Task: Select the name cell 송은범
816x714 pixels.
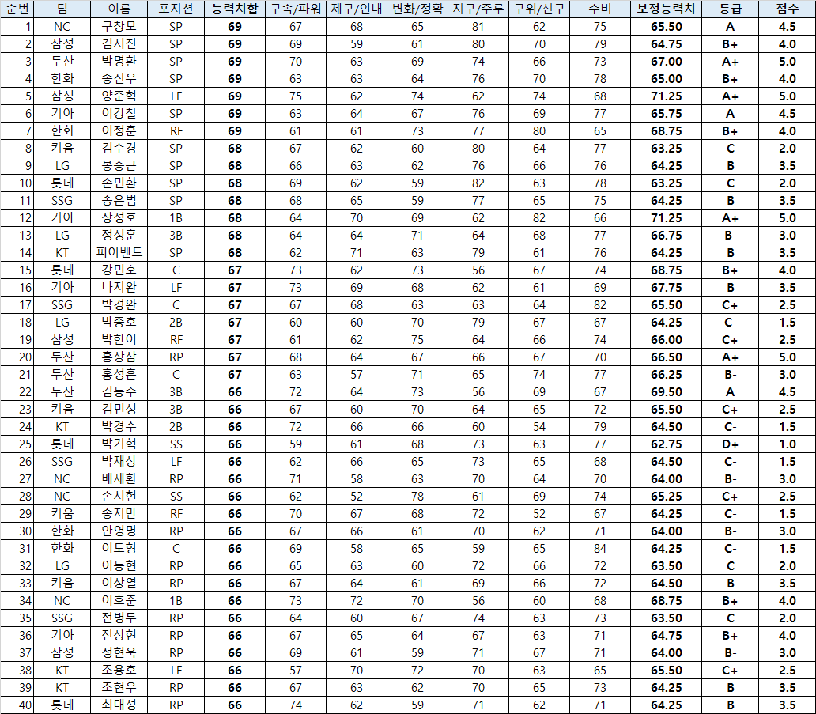Action: [119, 200]
